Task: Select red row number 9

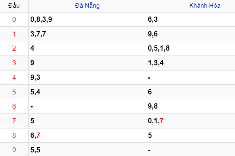Action: (x=14, y=150)
